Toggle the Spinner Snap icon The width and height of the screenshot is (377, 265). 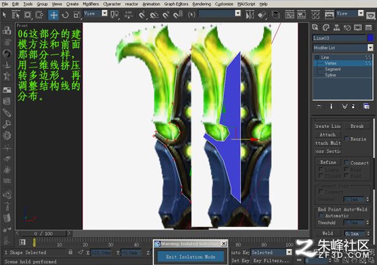pyautogui.click(x=178, y=15)
